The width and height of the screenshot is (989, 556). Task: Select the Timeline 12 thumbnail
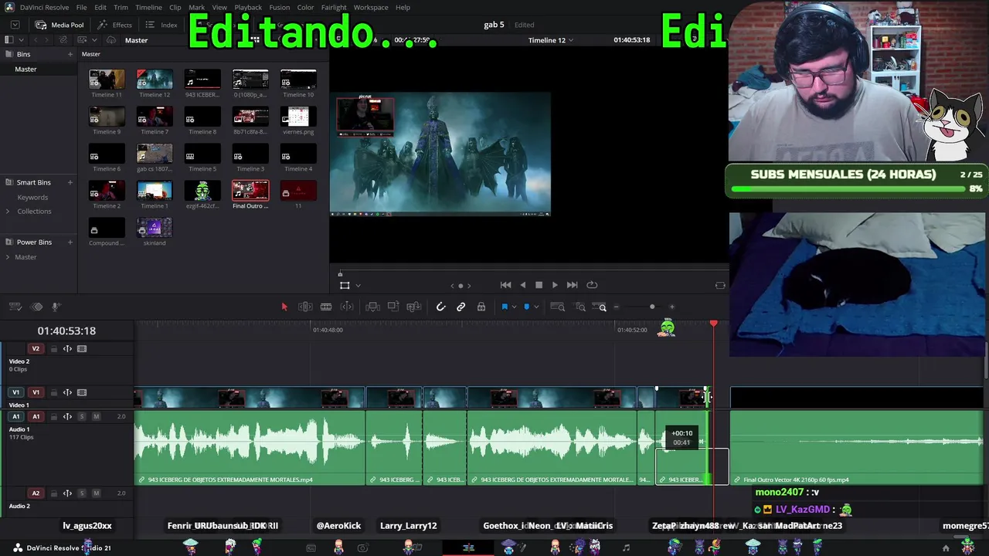(155, 80)
